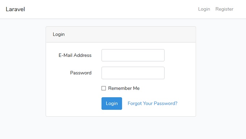The height and width of the screenshot is (139, 246).
Task: Select the Login link beside Register
Action: click(x=204, y=9)
